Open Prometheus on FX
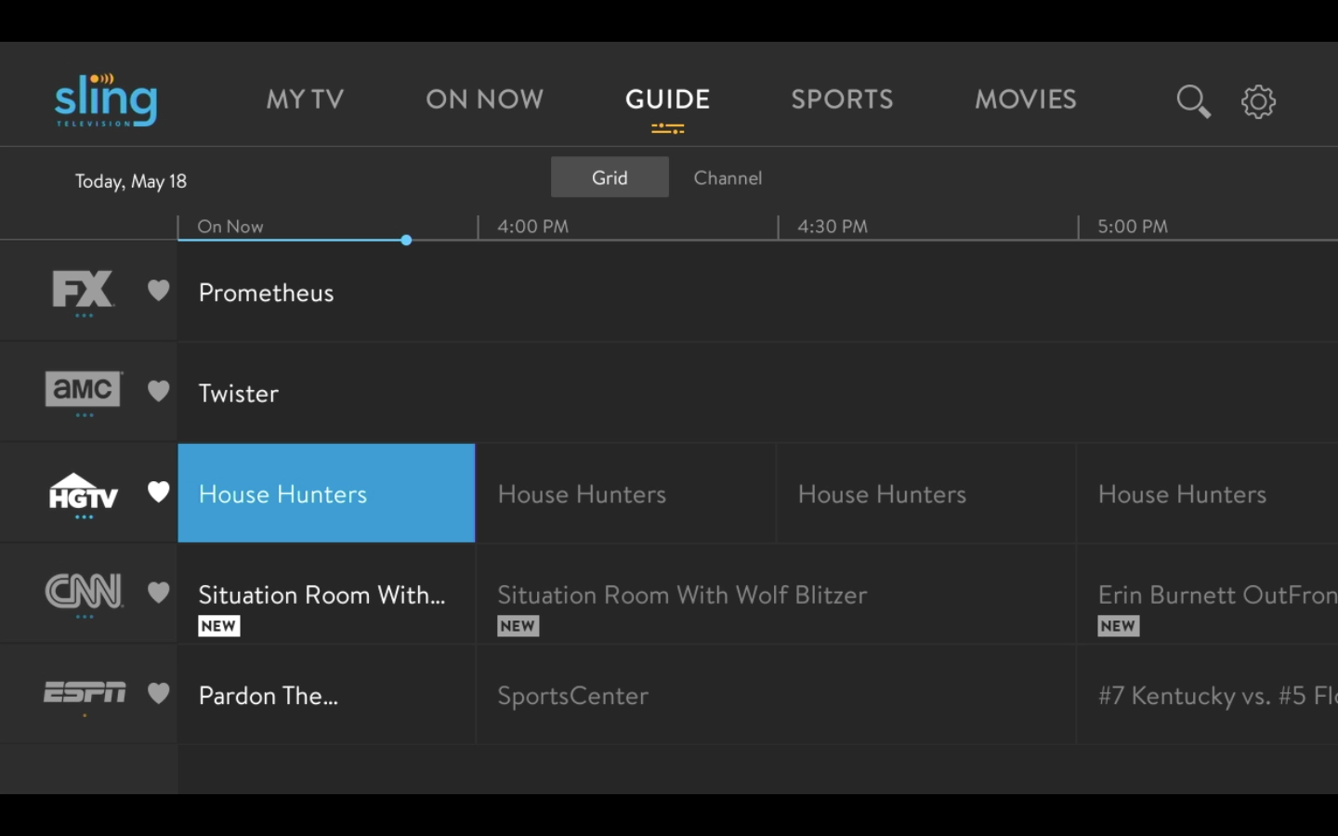 click(x=266, y=293)
